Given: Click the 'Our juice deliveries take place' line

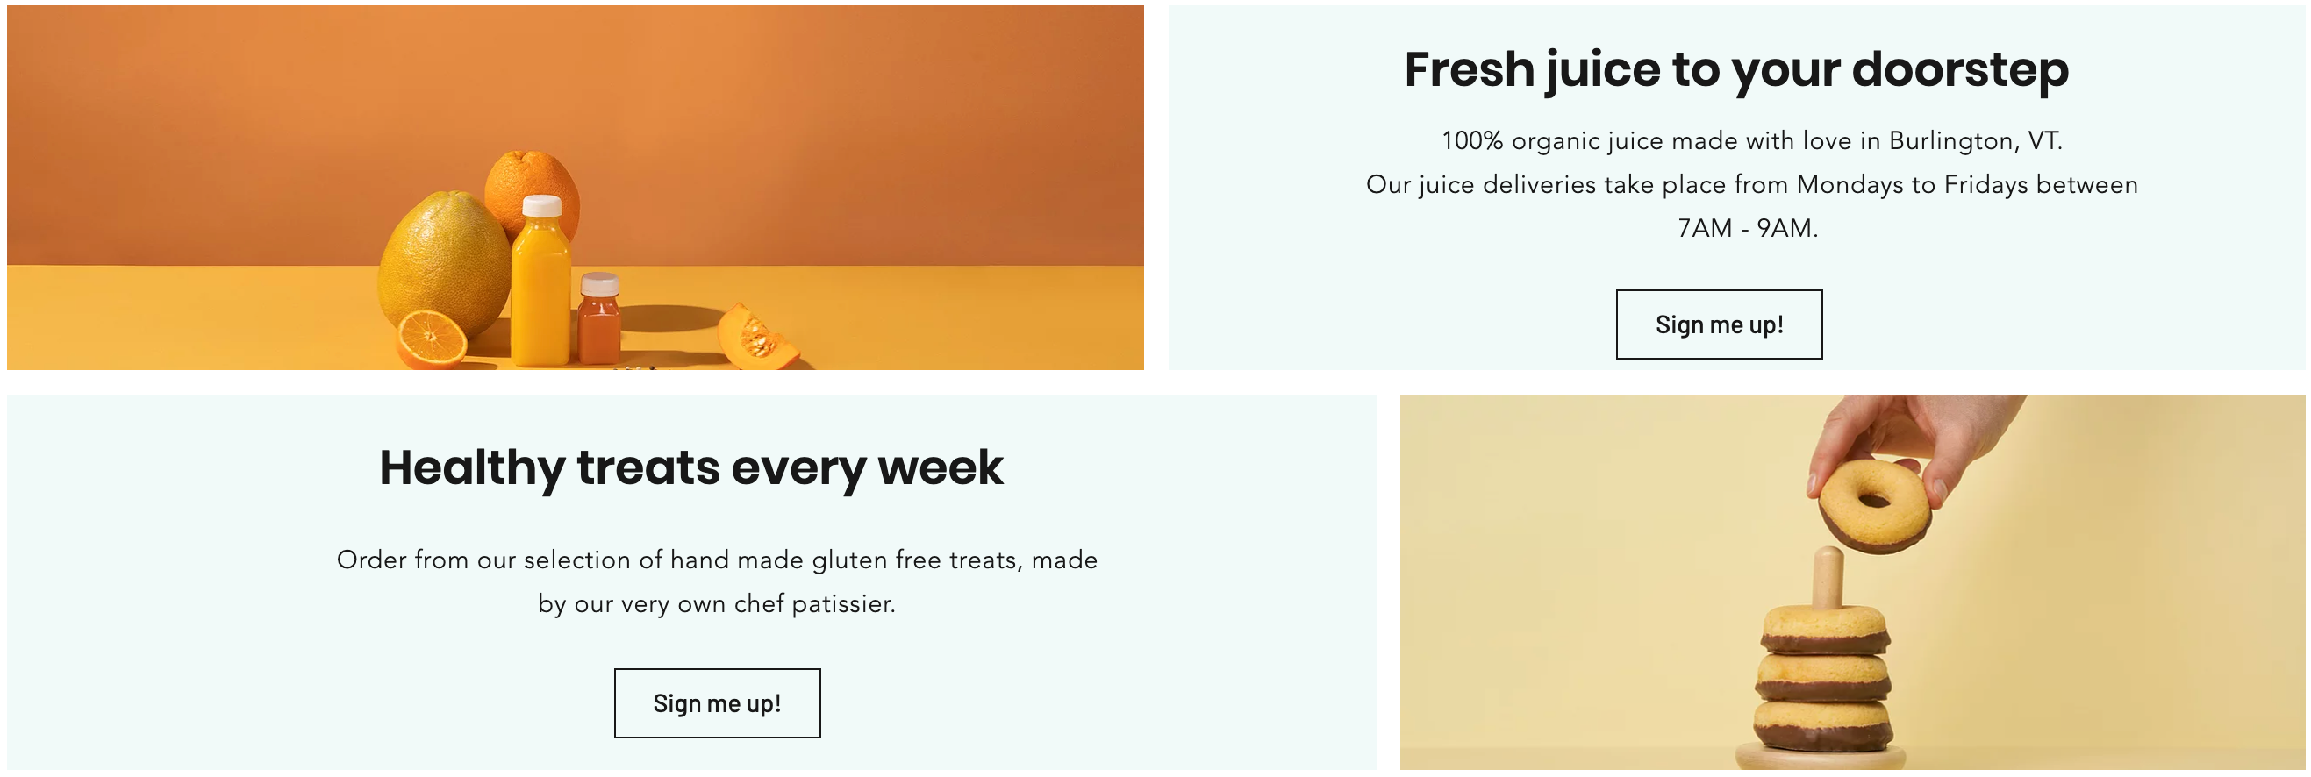Looking at the screenshot, I should [1751, 185].
